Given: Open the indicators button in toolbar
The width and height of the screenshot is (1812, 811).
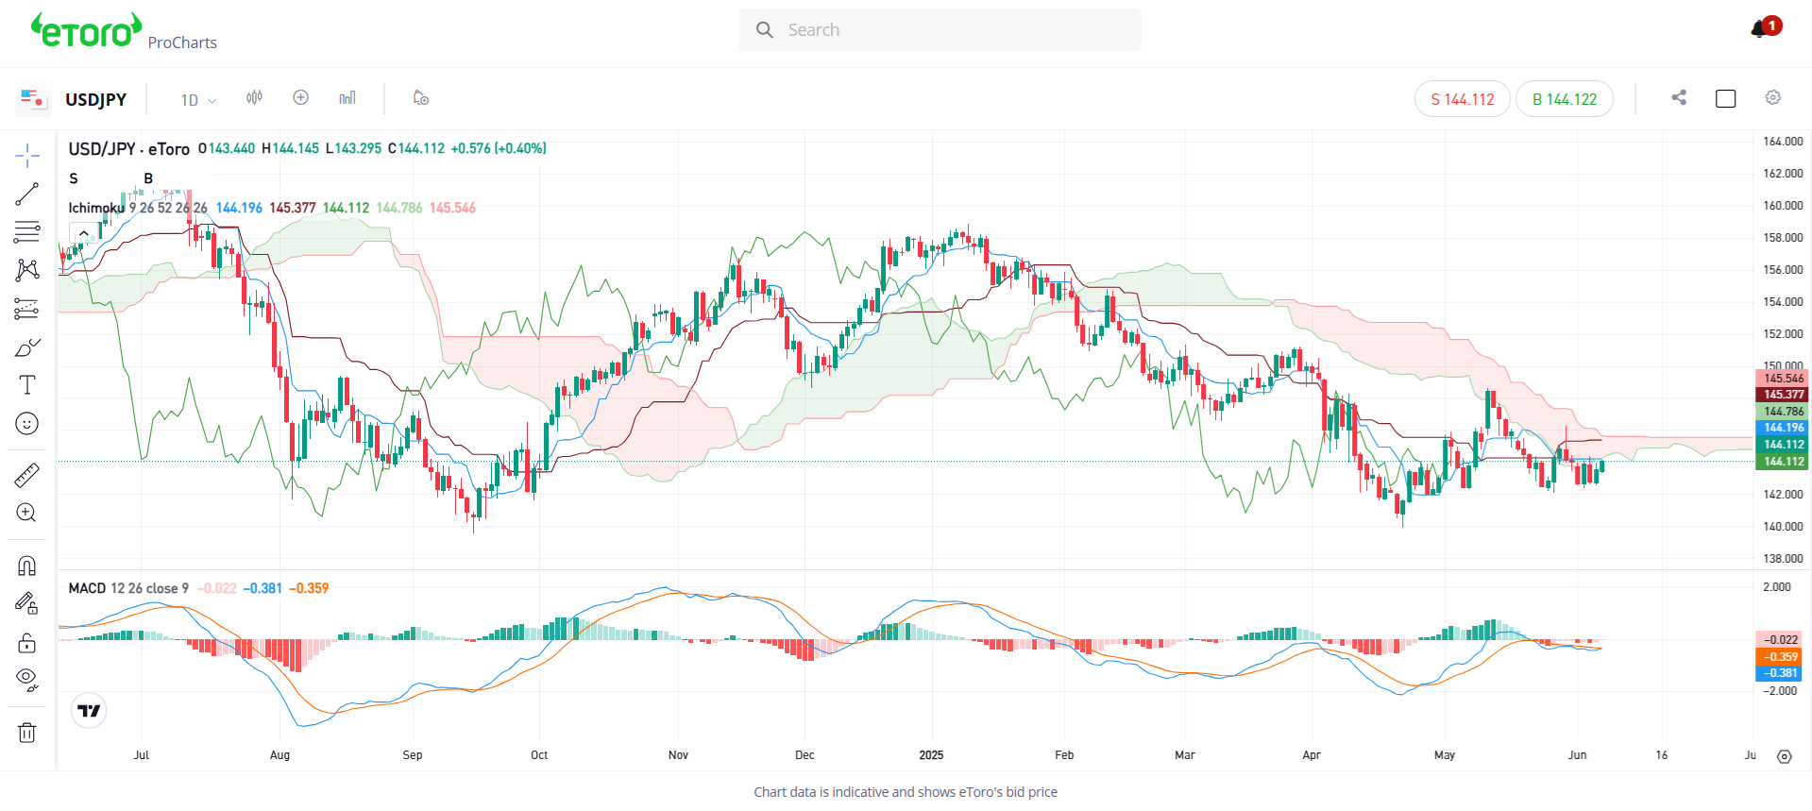Looking at the screenshot, I should coord(347,98).
